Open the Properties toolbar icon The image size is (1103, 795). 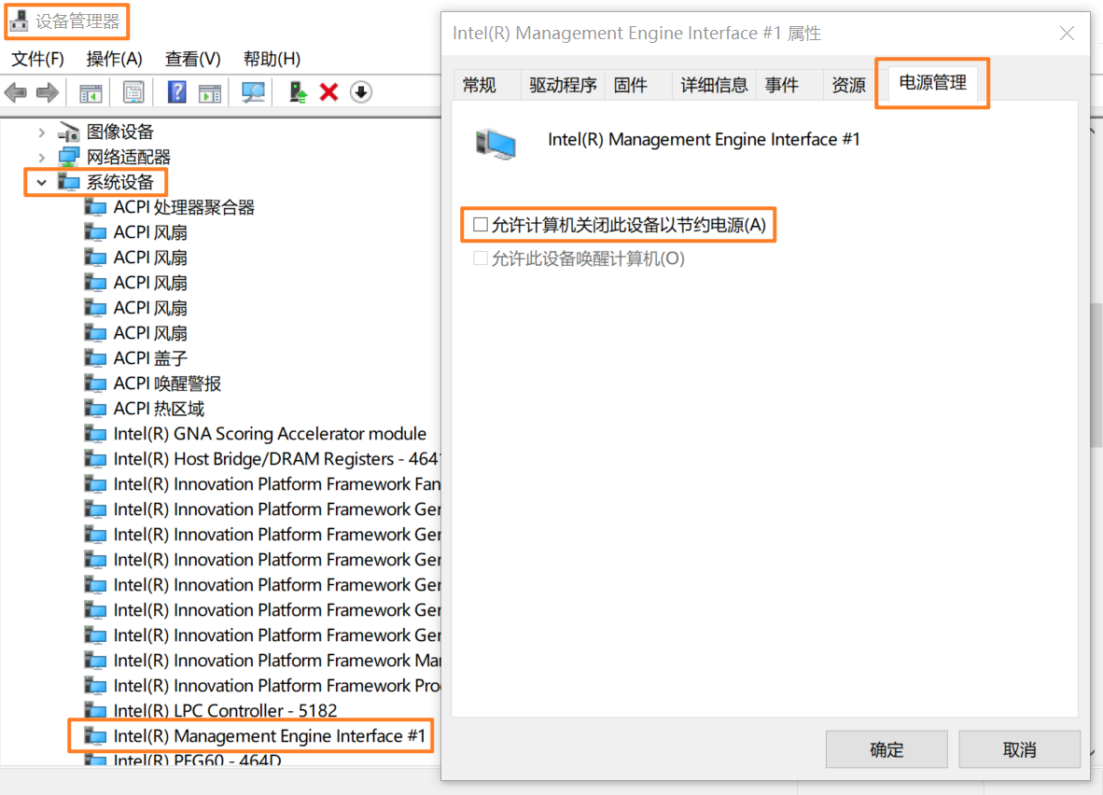point(133,92)
